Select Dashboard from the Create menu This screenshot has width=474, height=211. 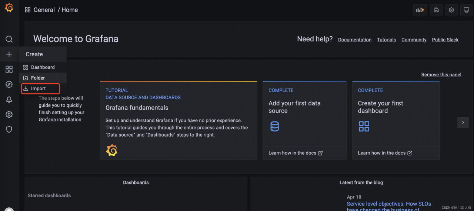tap(43, 67)
